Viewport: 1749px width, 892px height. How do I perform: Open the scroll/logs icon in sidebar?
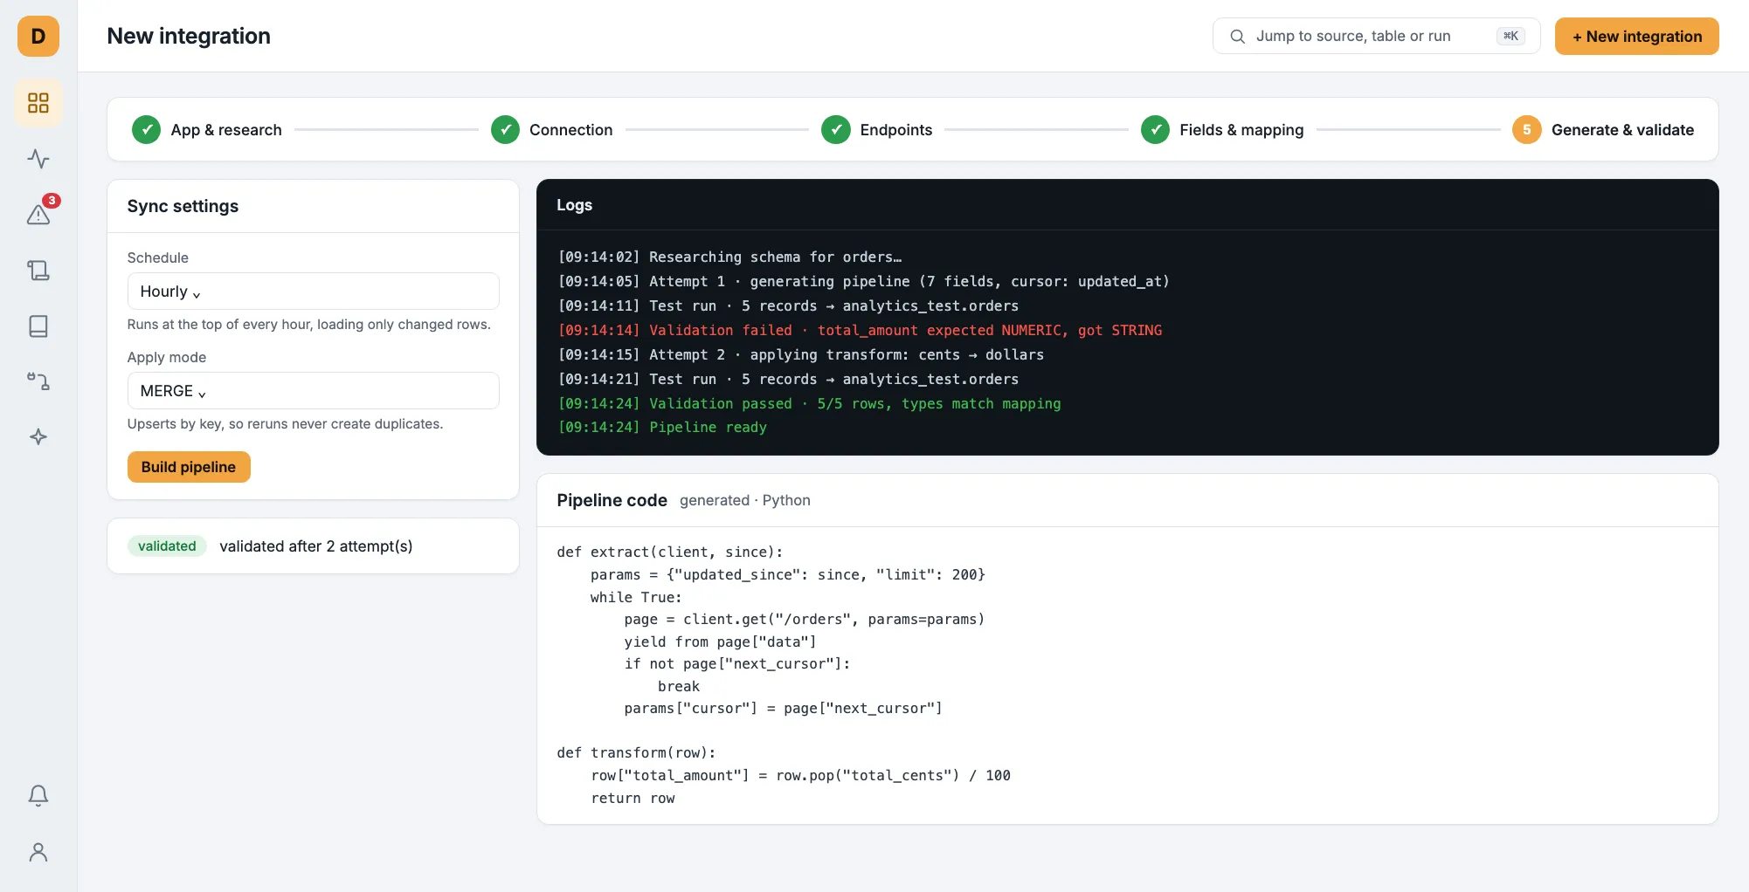point(38,270)
